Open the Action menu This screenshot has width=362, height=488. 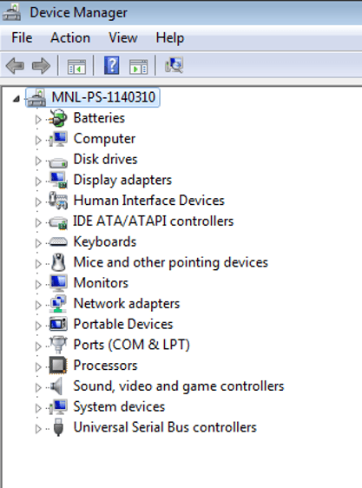tap(70, 38)
